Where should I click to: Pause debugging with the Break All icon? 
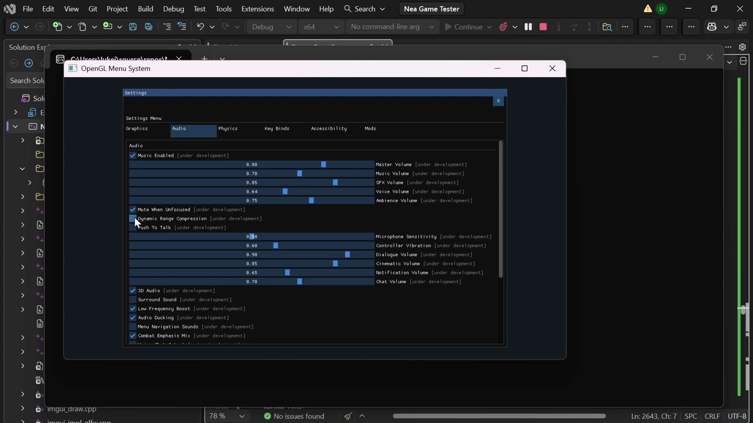click(x=528, y=26)
